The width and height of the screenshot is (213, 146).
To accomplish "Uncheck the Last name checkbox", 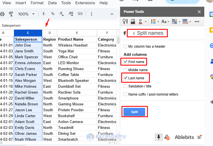I will 125,78.
